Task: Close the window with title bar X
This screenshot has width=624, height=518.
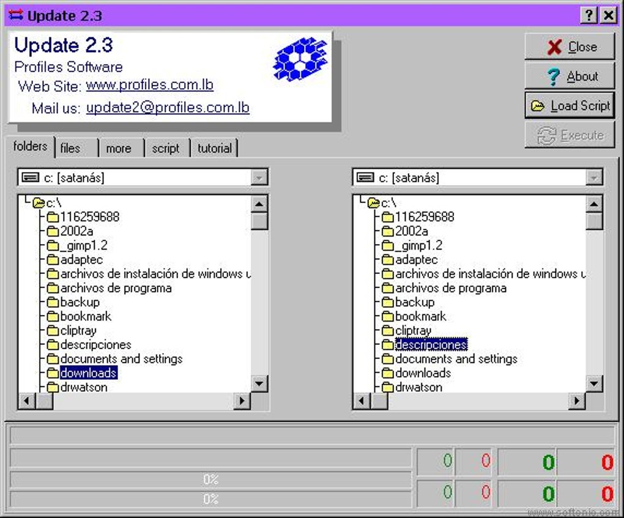Action: [x=609, y=15]
